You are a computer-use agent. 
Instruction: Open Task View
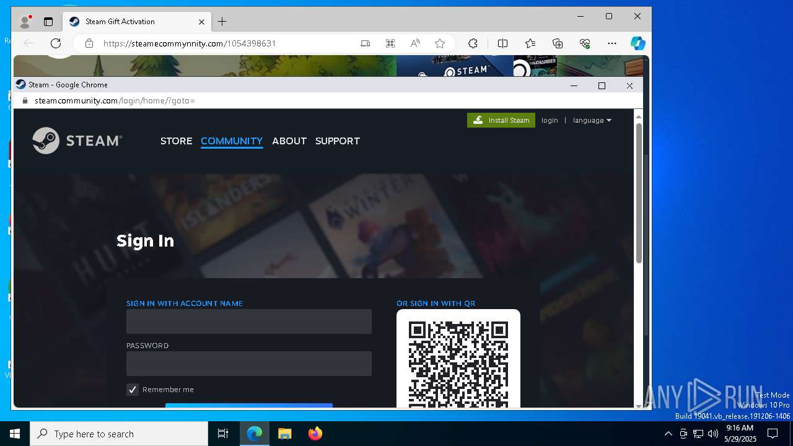[x=223, y=434]
